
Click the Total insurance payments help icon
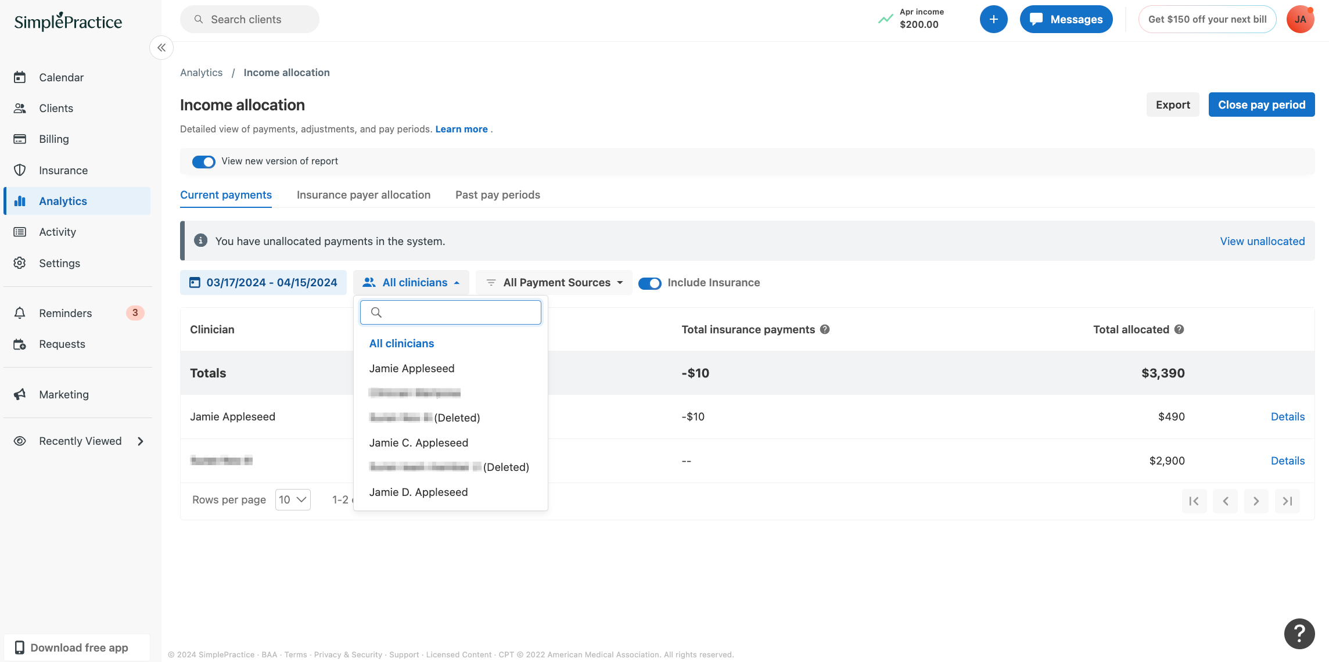coord(825,329)
